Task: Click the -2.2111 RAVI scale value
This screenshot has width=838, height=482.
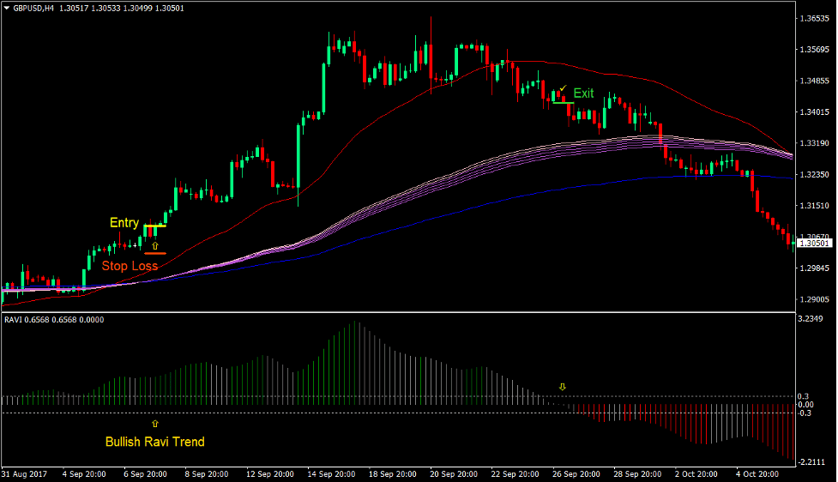Action: pyautogui.click(x=811, y=461)
